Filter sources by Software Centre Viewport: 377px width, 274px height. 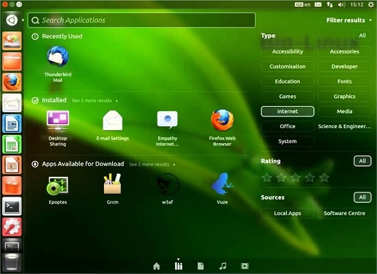[x=345, y=213]
